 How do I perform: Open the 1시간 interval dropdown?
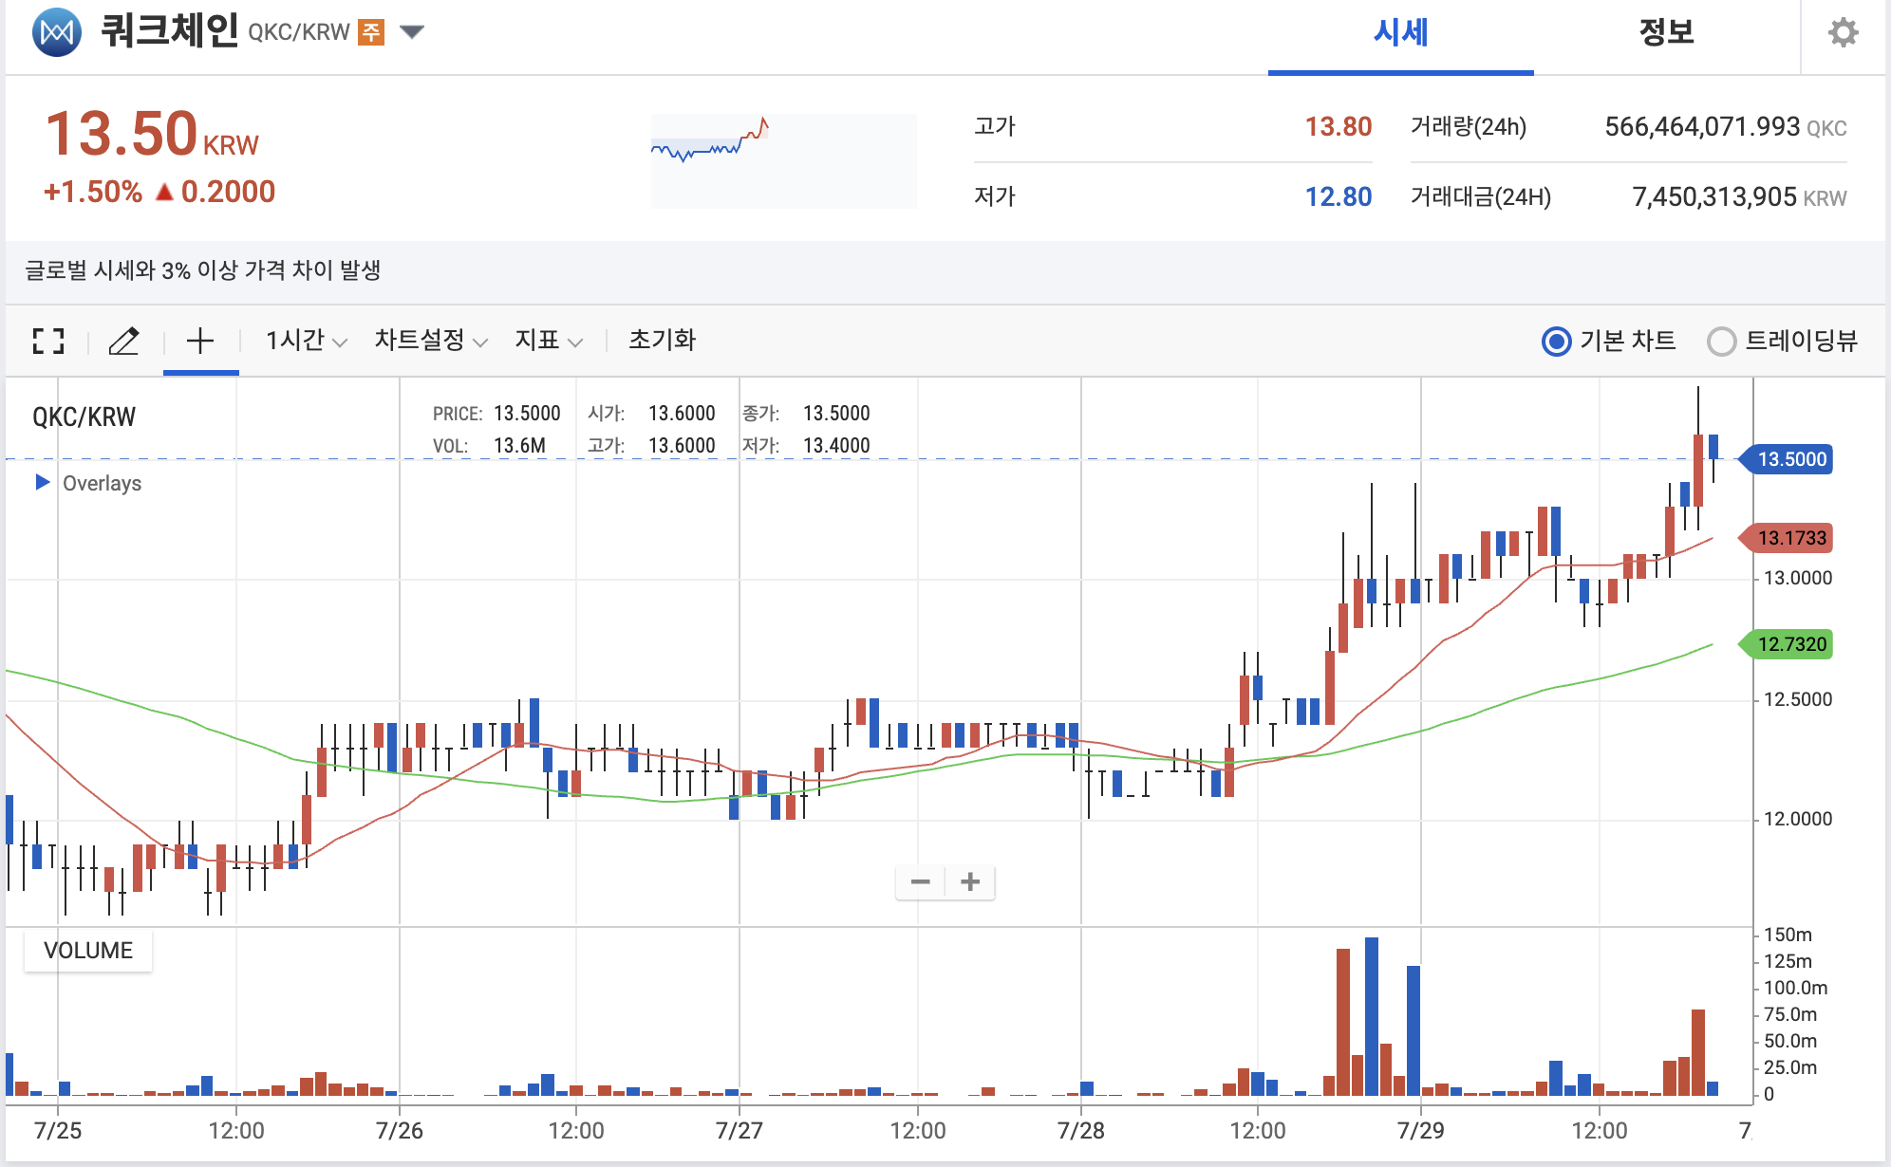(x=306, y=341)
